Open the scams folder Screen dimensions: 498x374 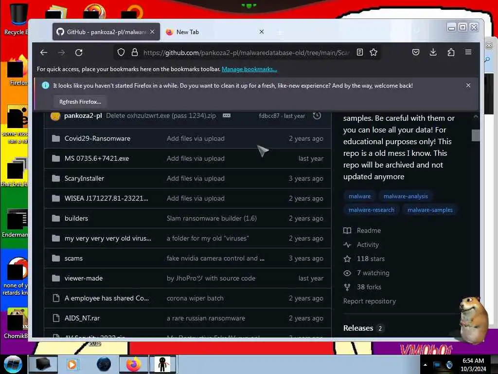click(x=73, y=258)
